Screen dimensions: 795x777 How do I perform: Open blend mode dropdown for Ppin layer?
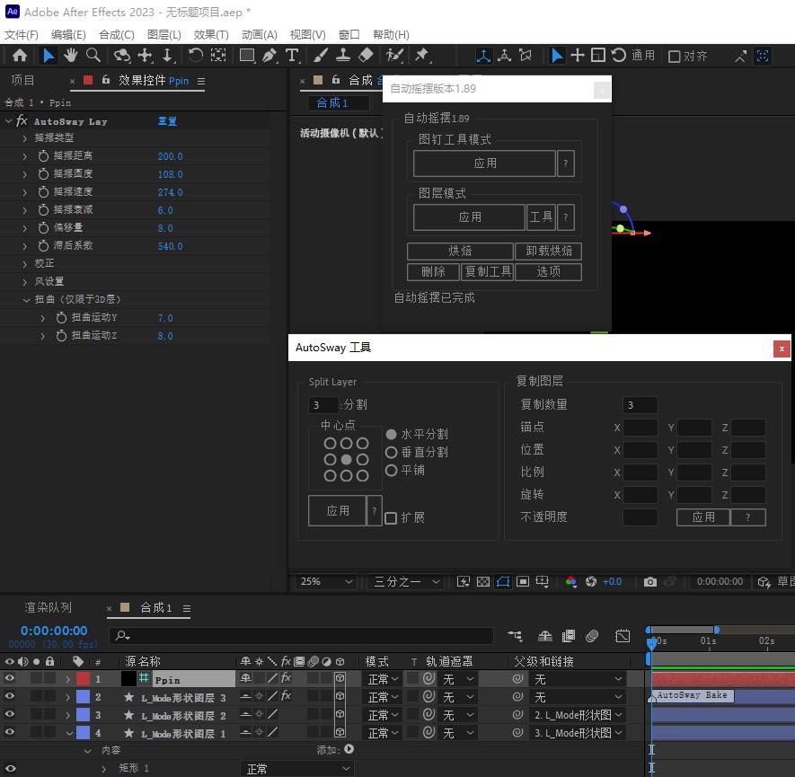click(384, 679)
